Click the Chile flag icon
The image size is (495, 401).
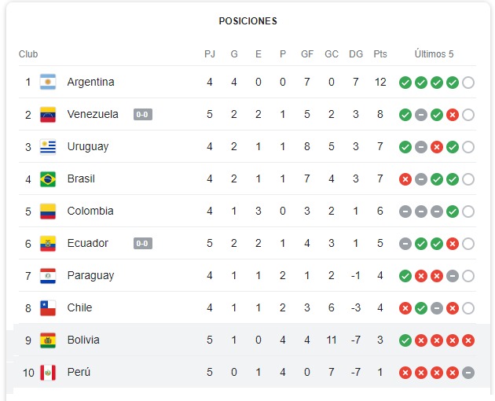click(x=48, y=307)
